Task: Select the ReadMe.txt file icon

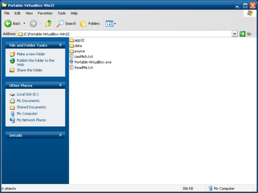Action: click(x=71, y=67)
